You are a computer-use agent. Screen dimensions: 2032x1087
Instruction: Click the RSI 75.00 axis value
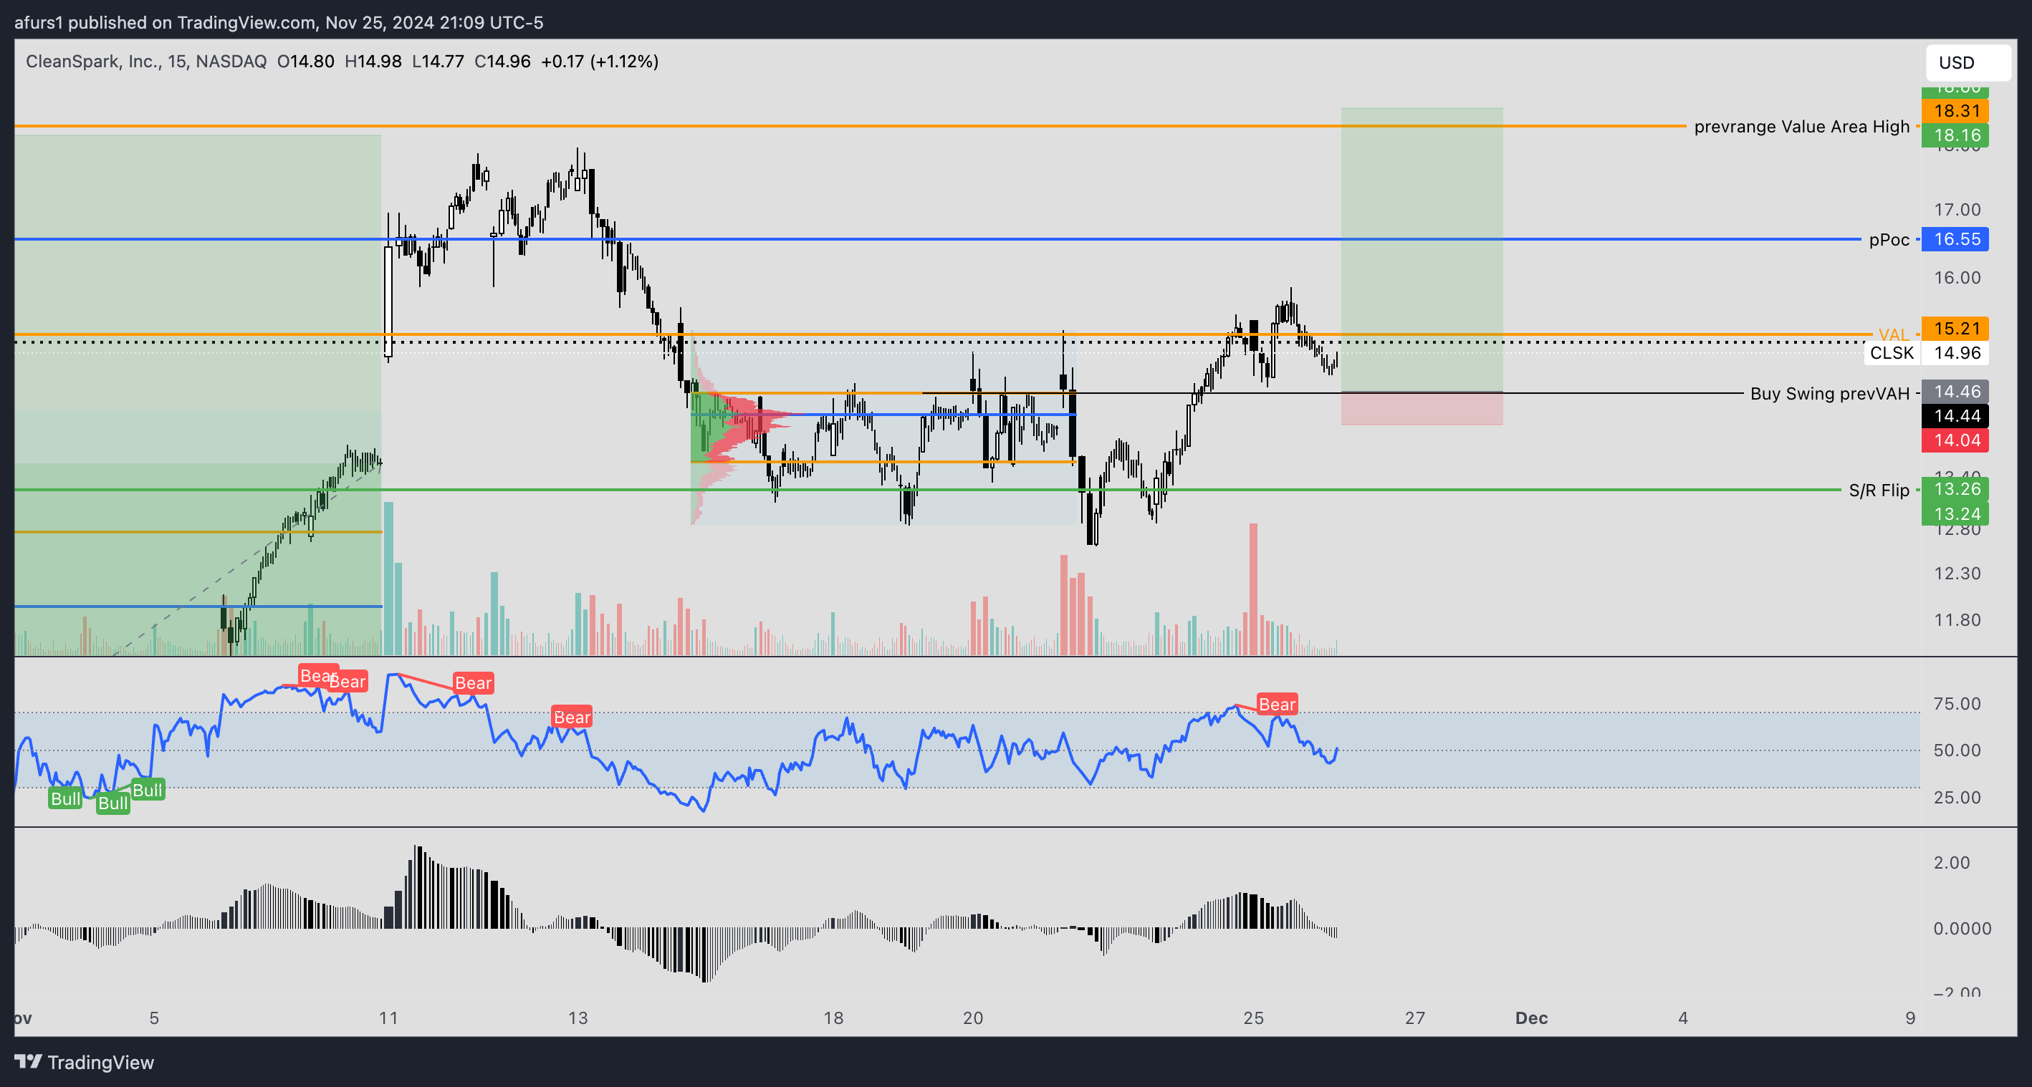(1956, 703)
